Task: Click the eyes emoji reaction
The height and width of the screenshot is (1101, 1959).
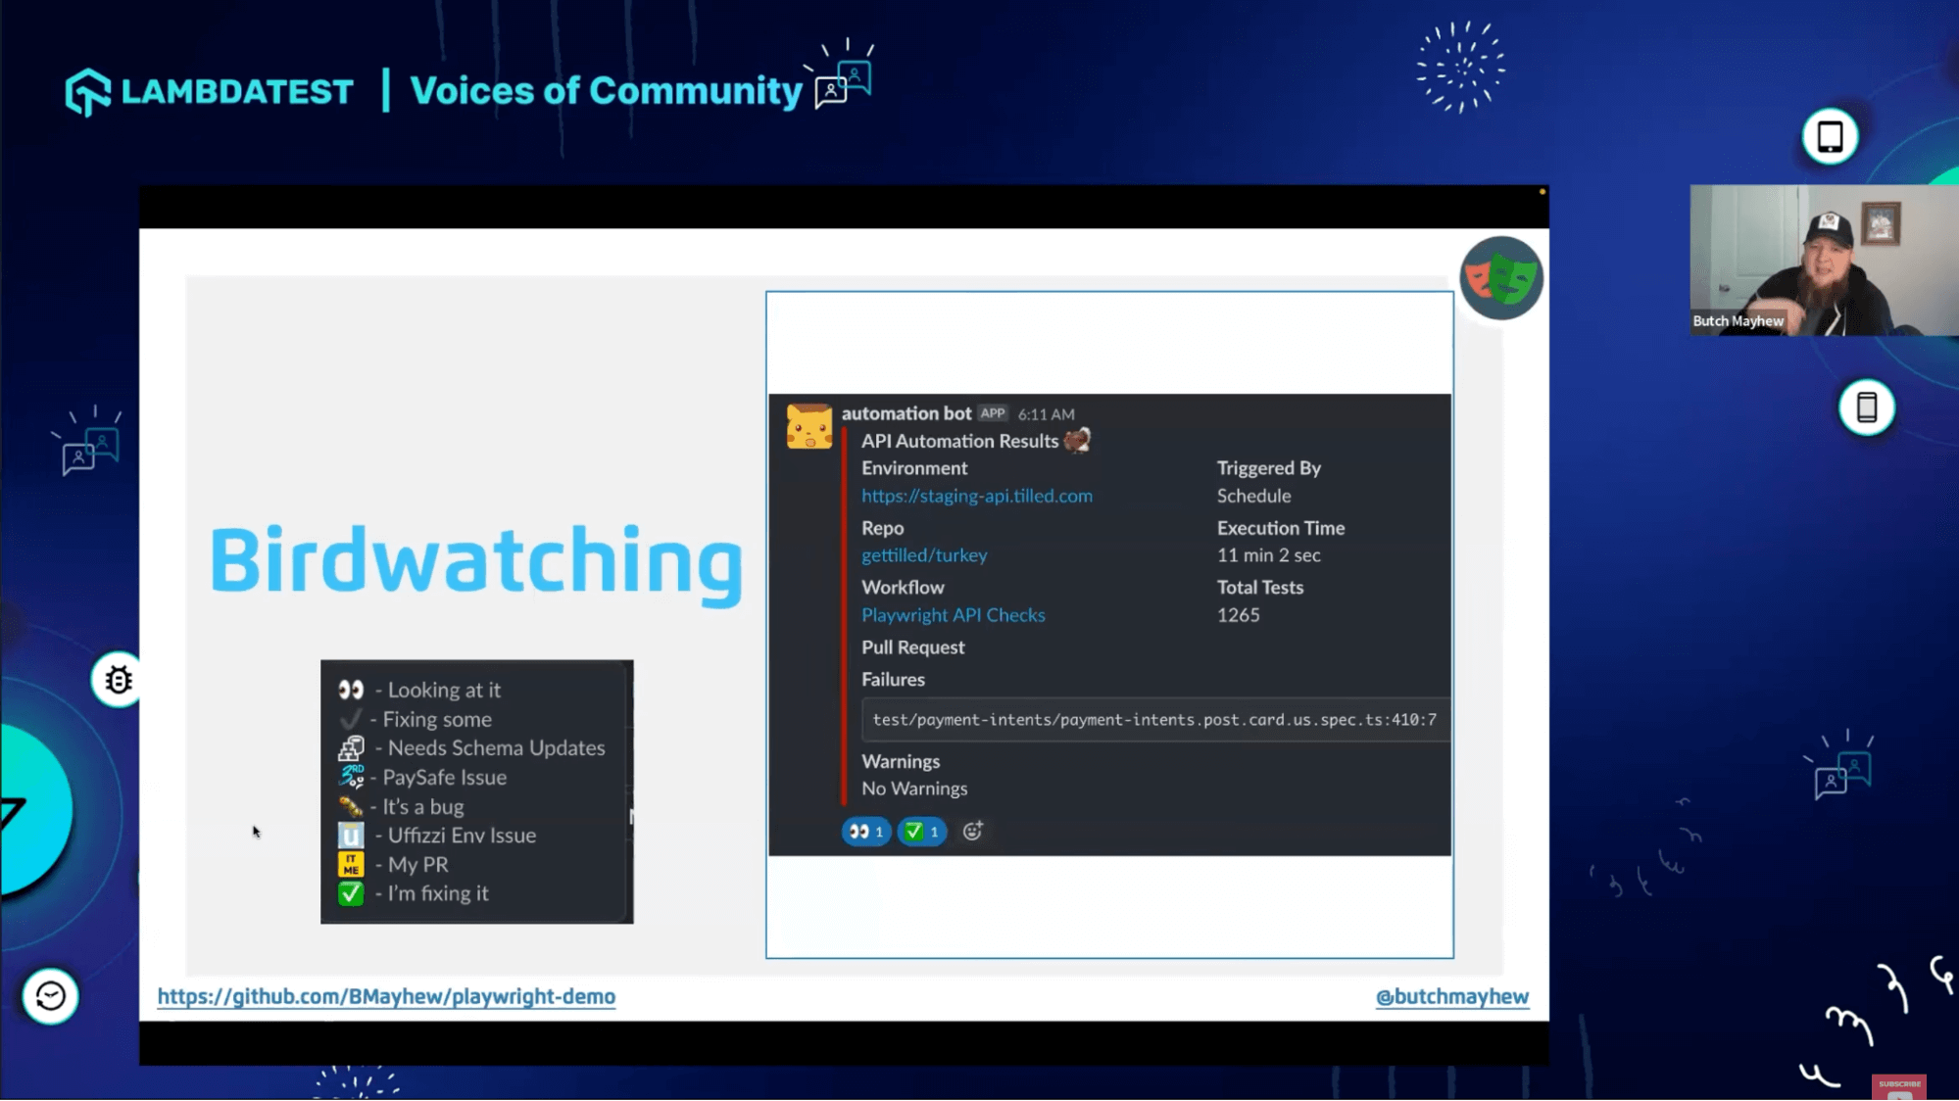Action: tap(865, 832)
